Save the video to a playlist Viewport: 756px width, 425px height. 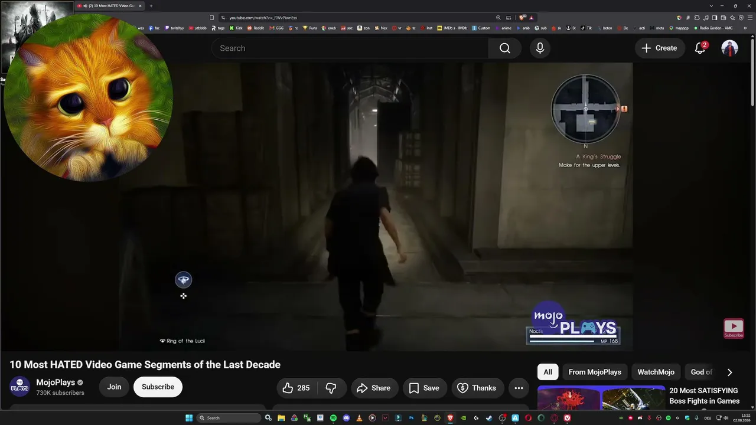(x=425, y=388)
